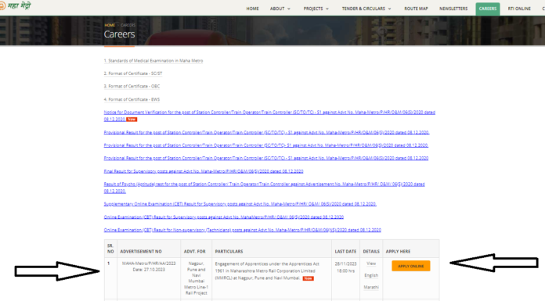Screen dimensions: 545x301
Task: Open English details link
Action: [x=371, y=275]
